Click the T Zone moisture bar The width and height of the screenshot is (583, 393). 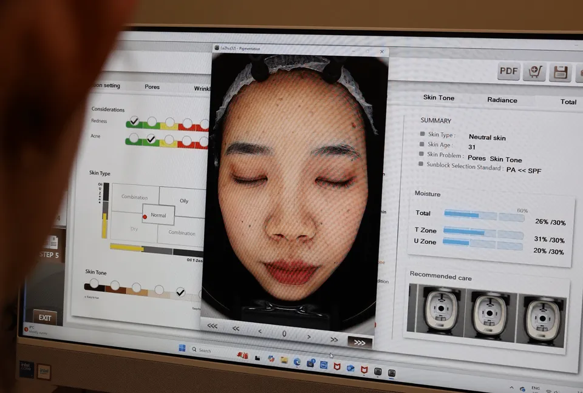pyautogui.click(x=483, y=233)
